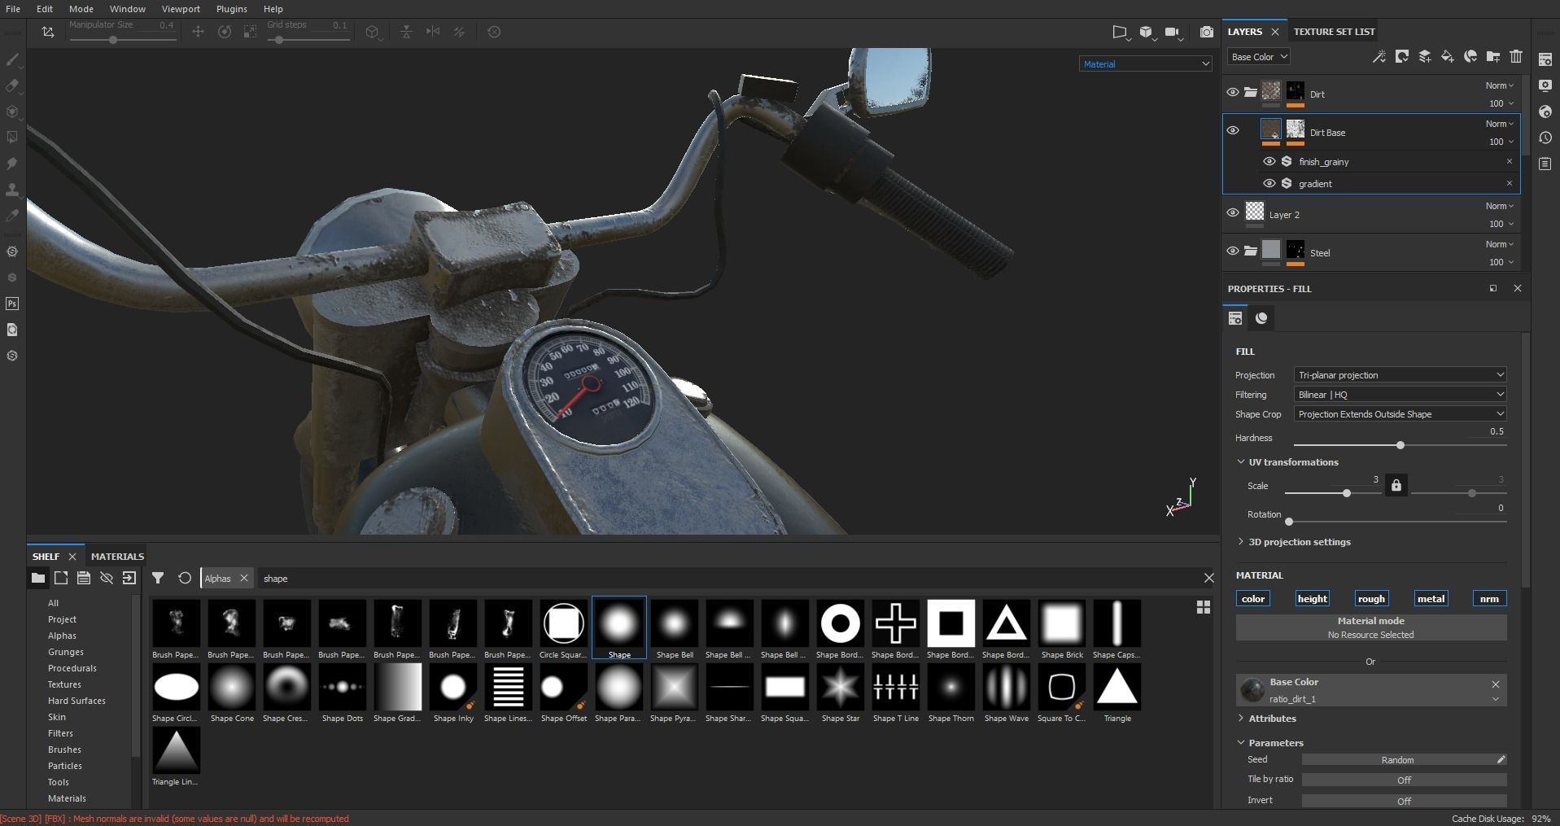Open the display settings globe icon
Image resolution: width=1560 pixels, height=826 pixels.
click(x=1545, y=111)
